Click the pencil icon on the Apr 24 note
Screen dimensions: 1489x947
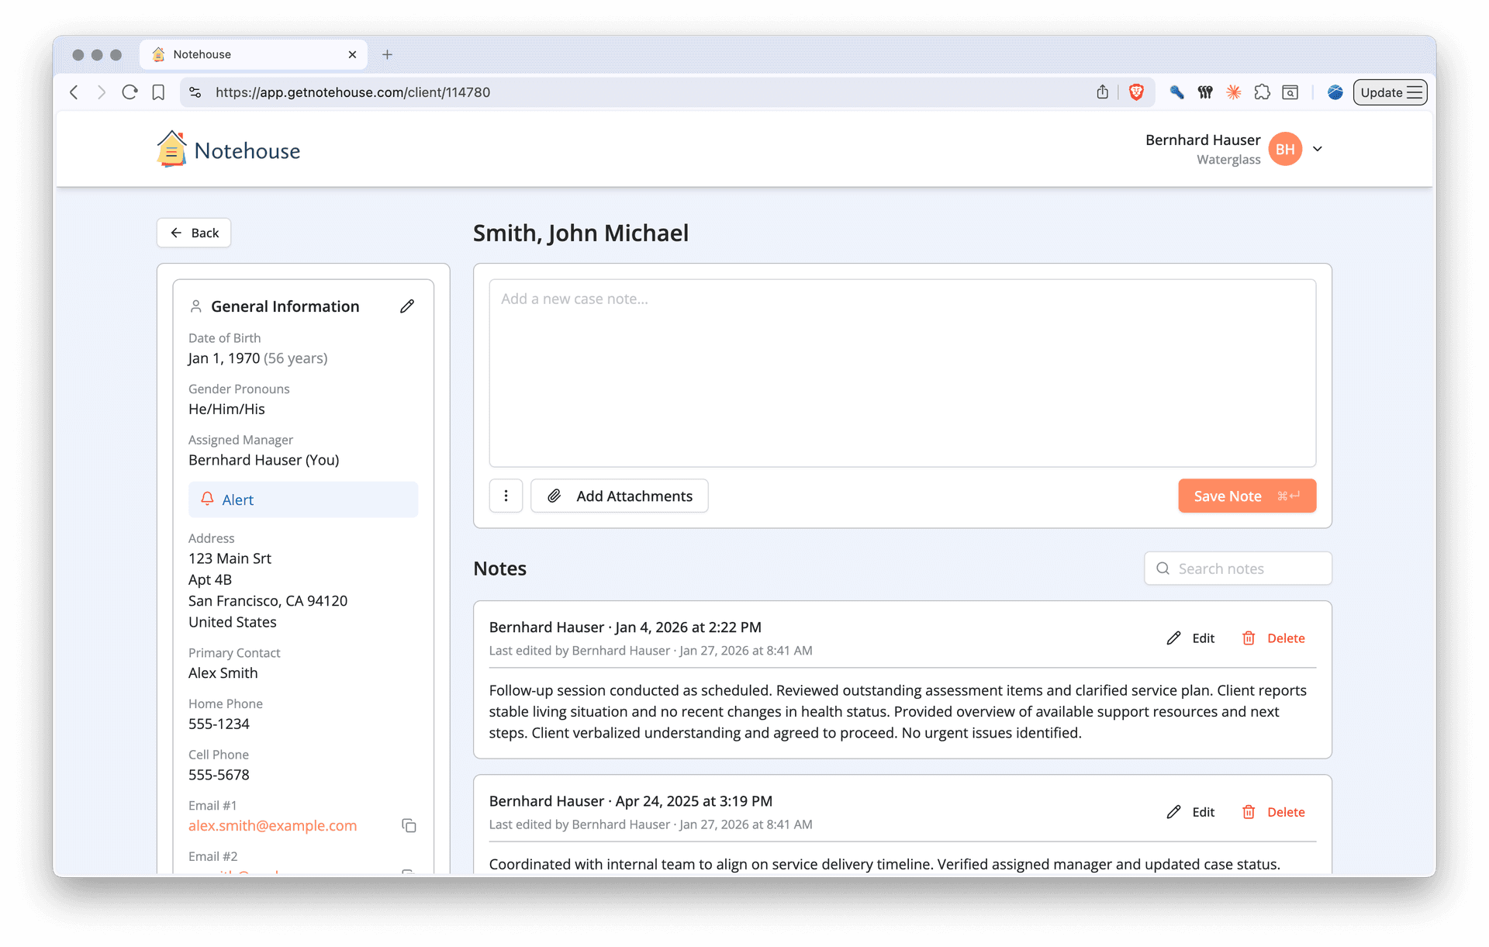1174,811
